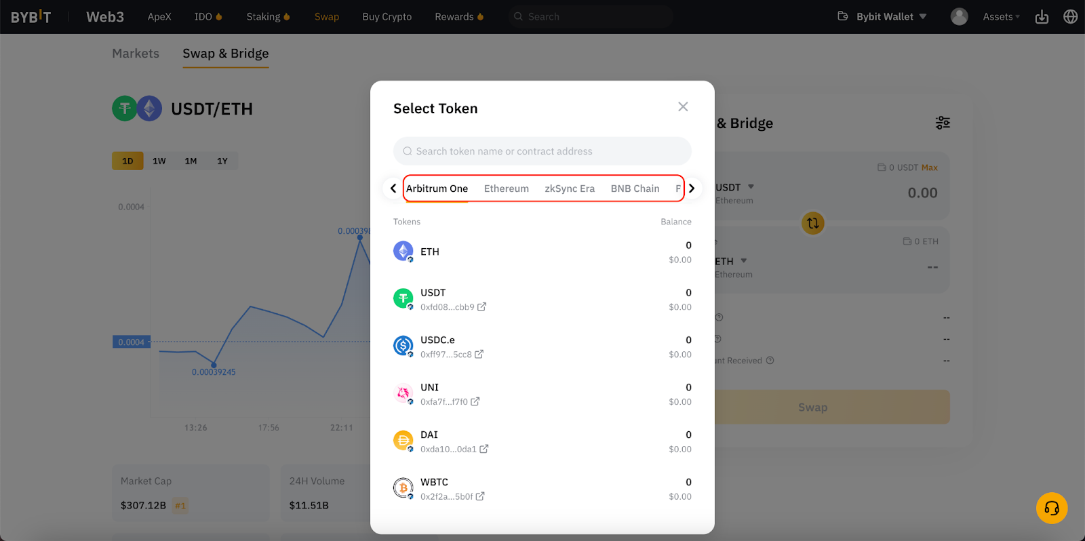Click the DAI token logo
This screenshot has width=1085, height=541.
pyautogui.click(x=403, y=441)
